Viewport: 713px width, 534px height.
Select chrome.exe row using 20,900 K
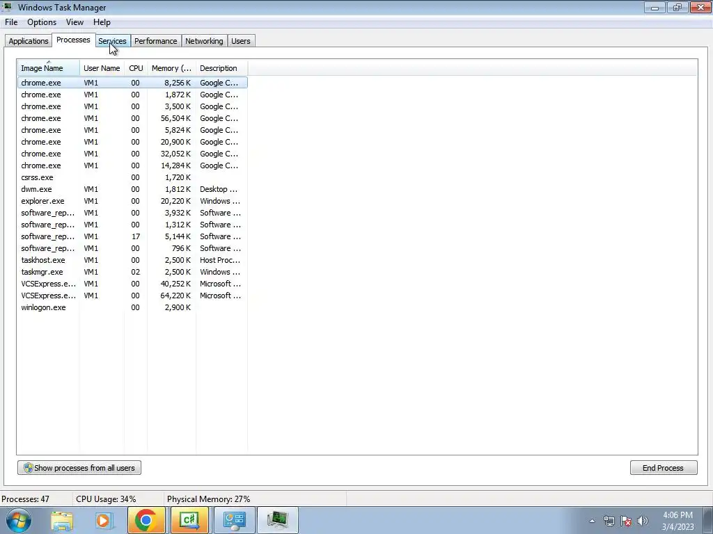coord(132,142)
